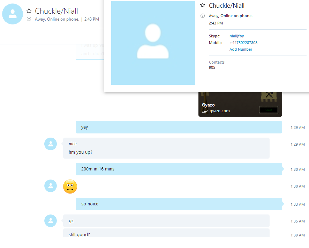
Task: Select the "yay" message bubble
Action: click(179, 127)
